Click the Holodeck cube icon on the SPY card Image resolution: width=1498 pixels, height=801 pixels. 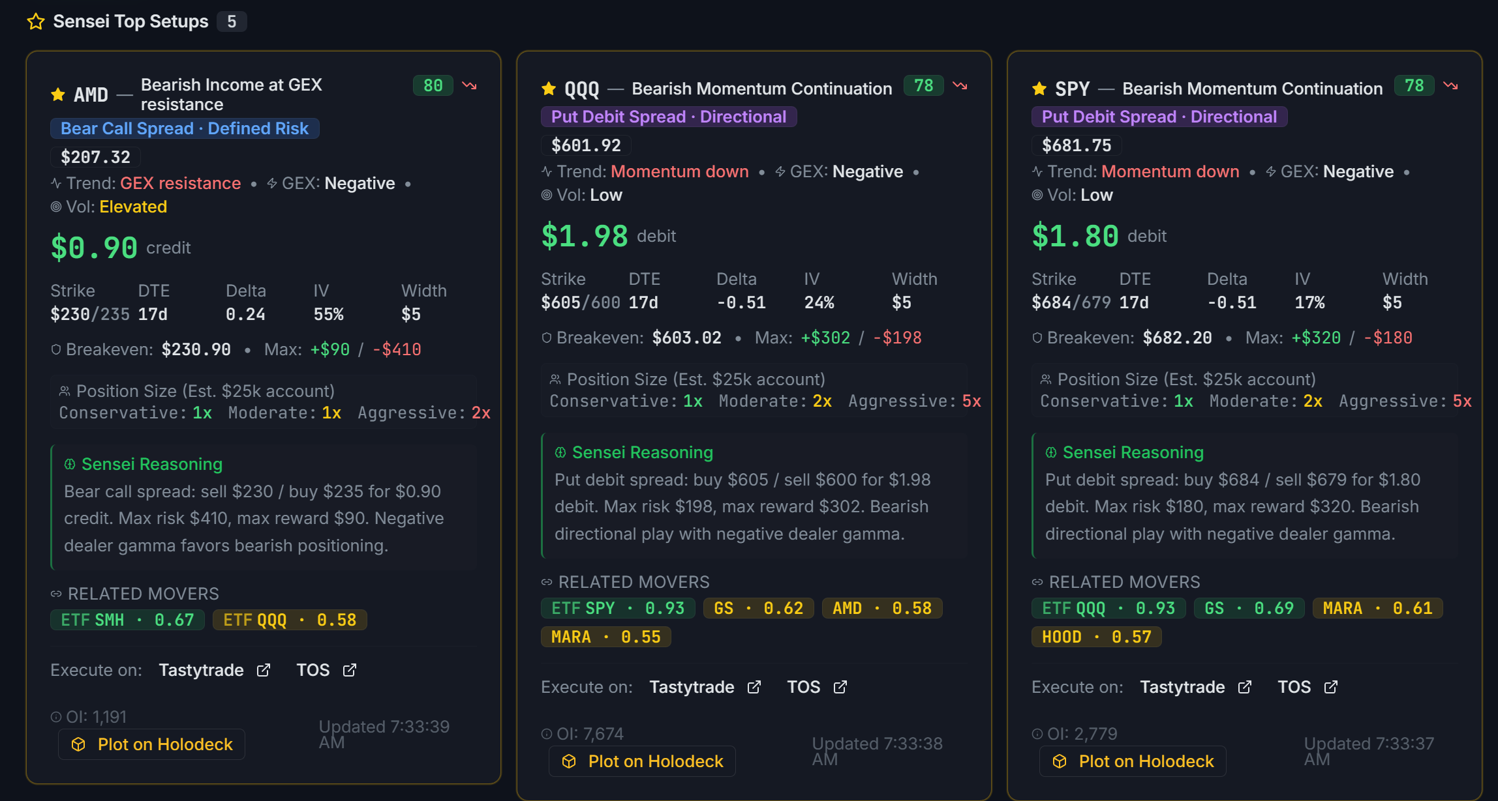pyautogui.click(x=1060, y=761)
